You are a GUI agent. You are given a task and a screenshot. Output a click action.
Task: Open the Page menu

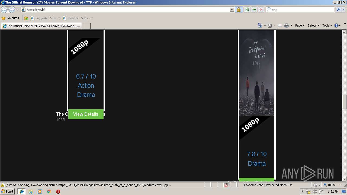click(x=300, y=25)
